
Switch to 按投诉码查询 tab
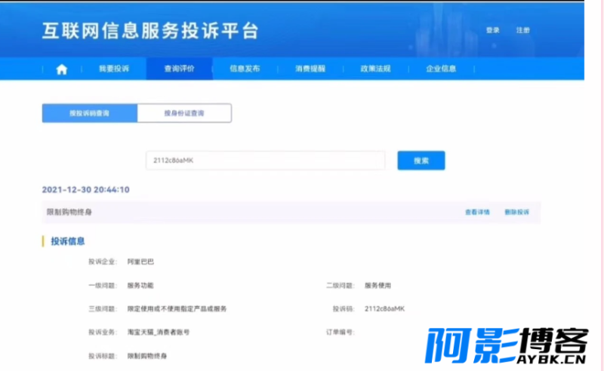coord(89,113)
